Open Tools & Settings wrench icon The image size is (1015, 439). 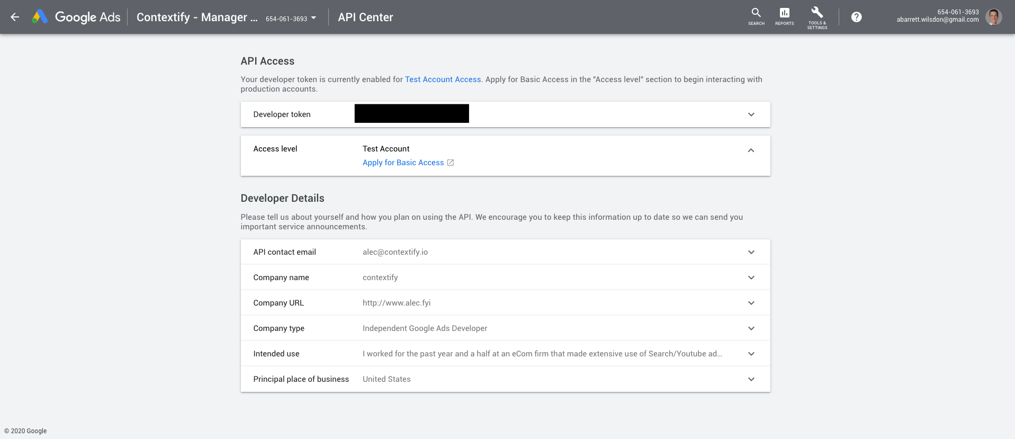click(x=817, y=17)
